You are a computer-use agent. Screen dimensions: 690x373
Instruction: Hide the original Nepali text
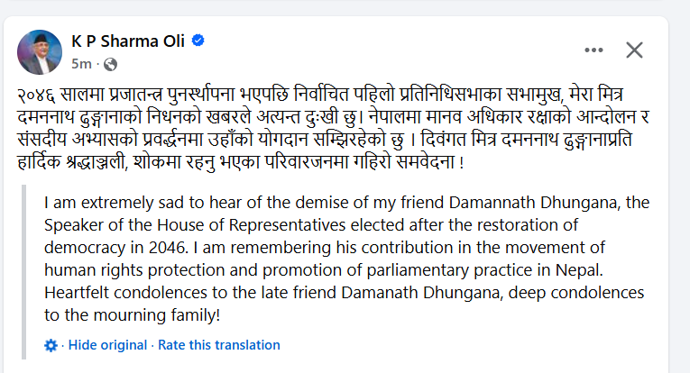coord(107,345)
